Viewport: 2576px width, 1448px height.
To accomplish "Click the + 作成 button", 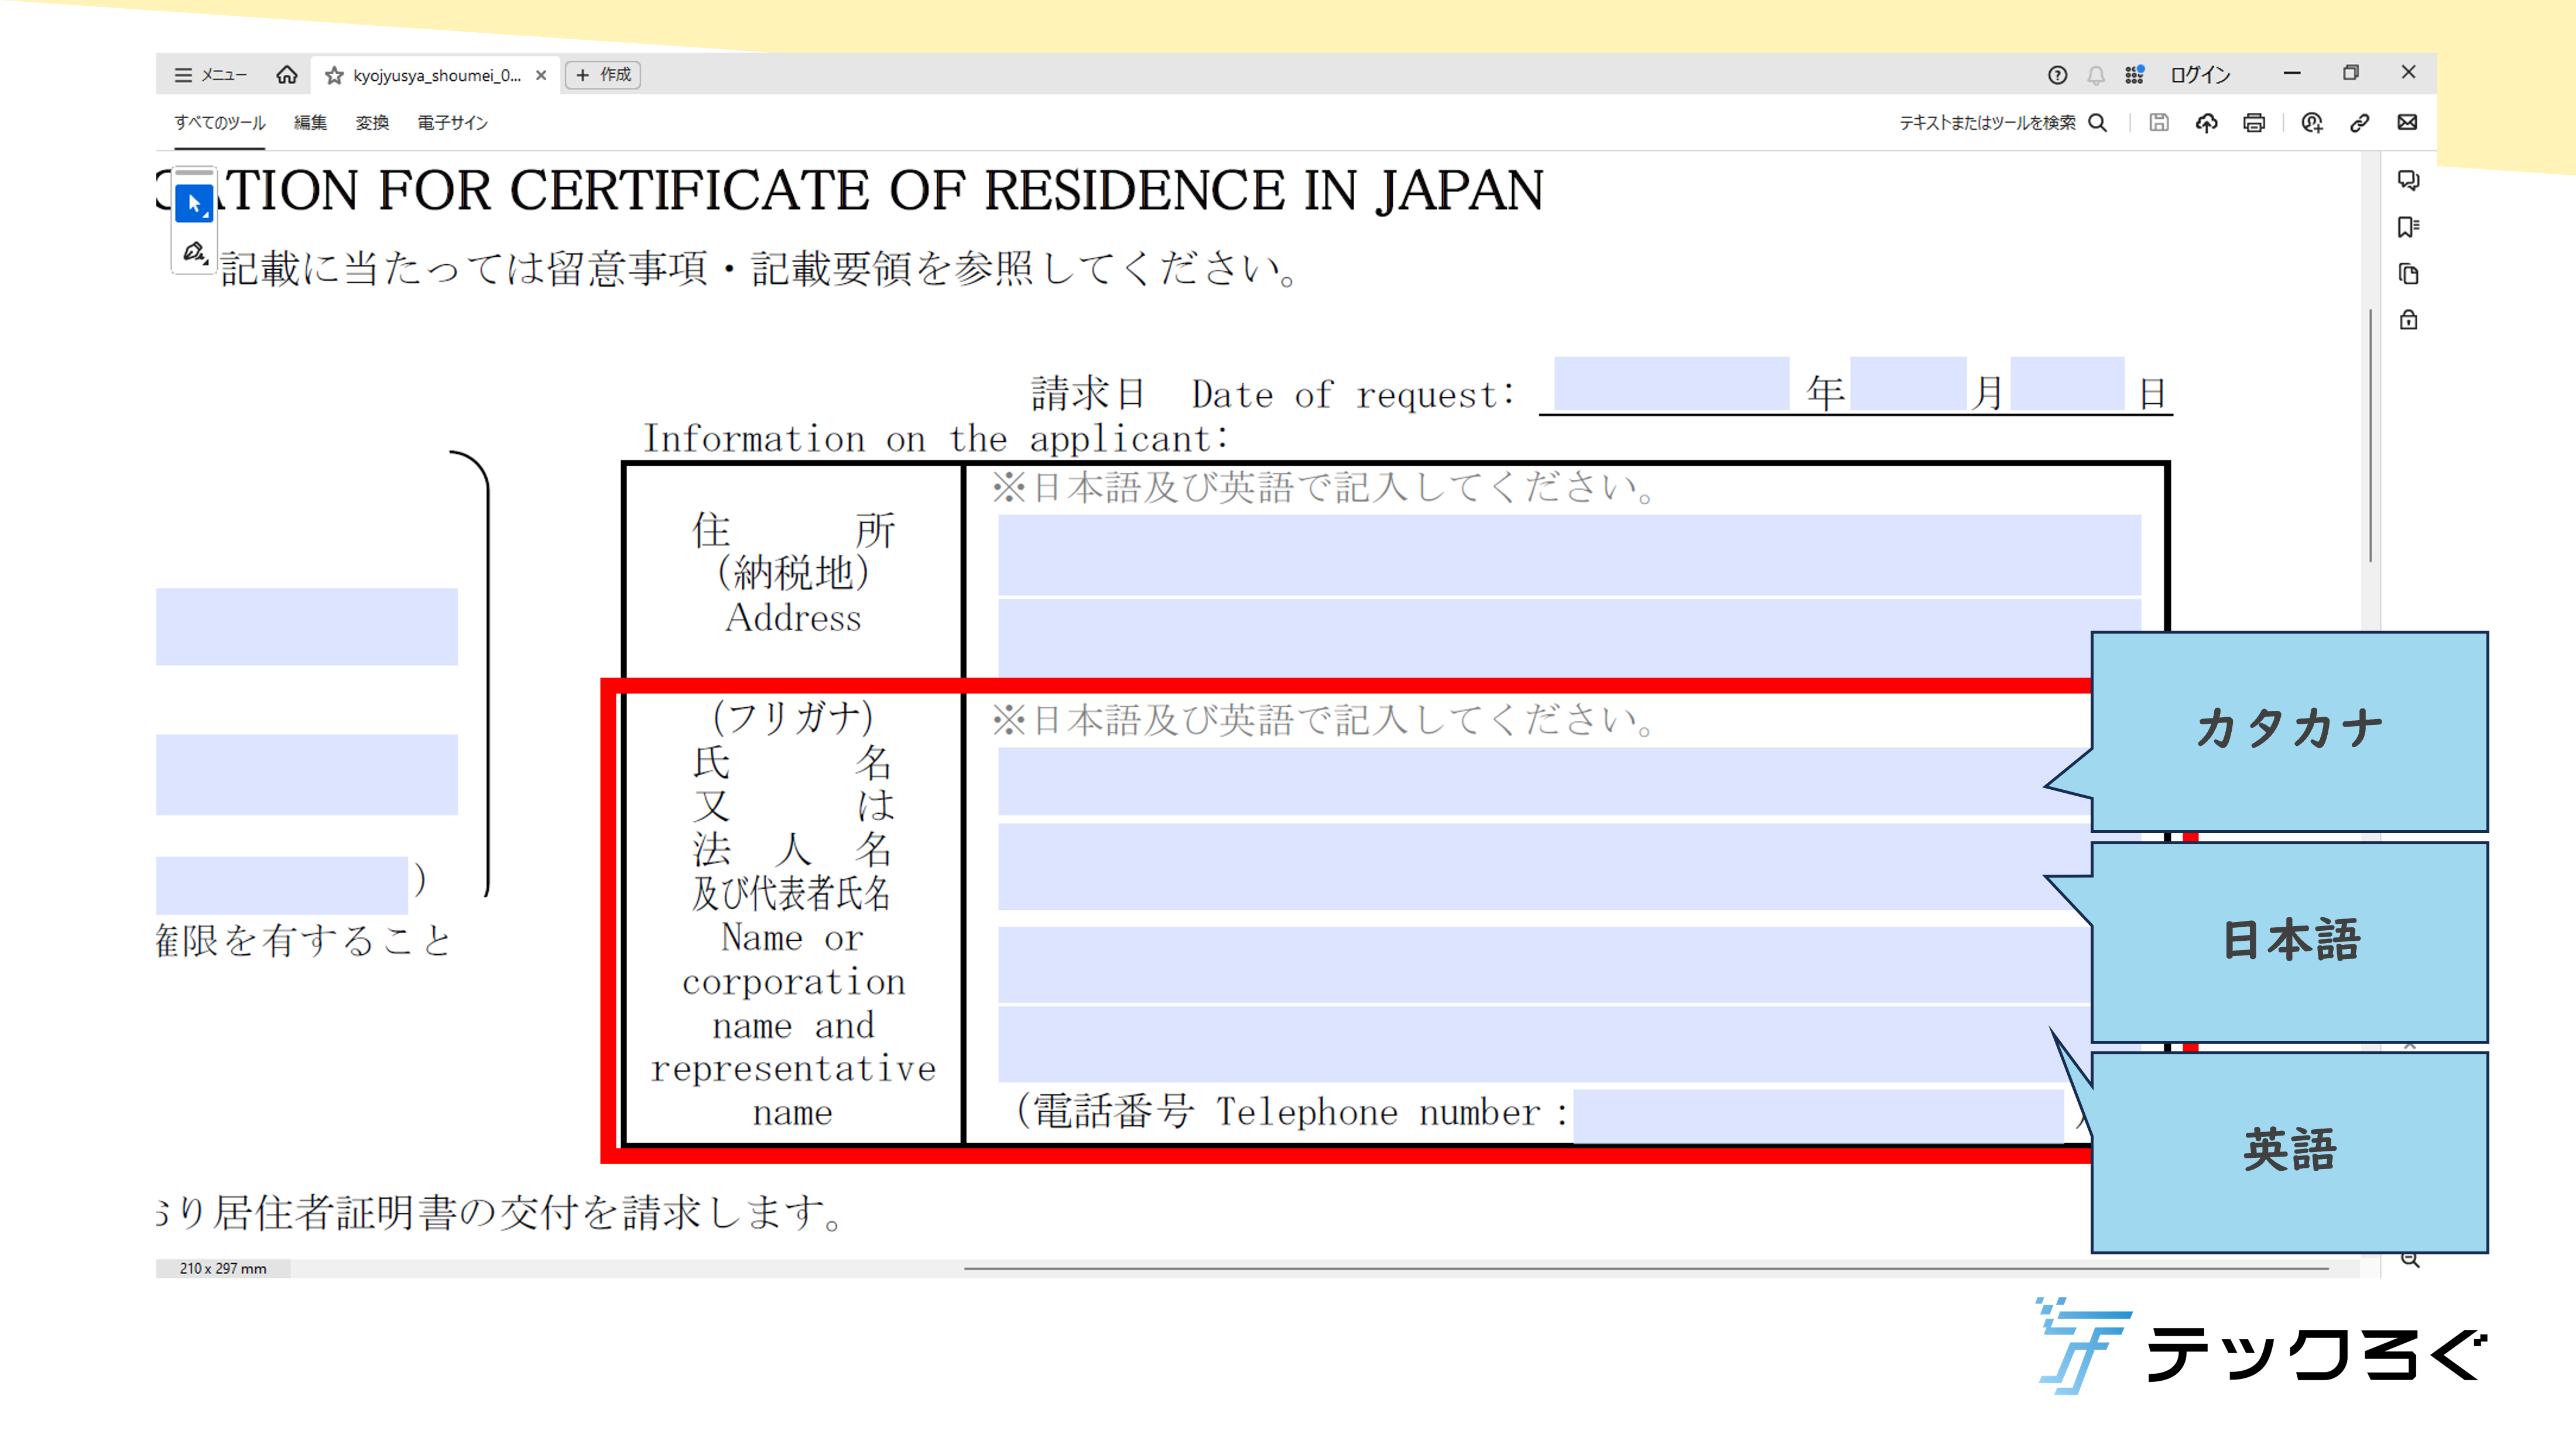I will 603,75.
